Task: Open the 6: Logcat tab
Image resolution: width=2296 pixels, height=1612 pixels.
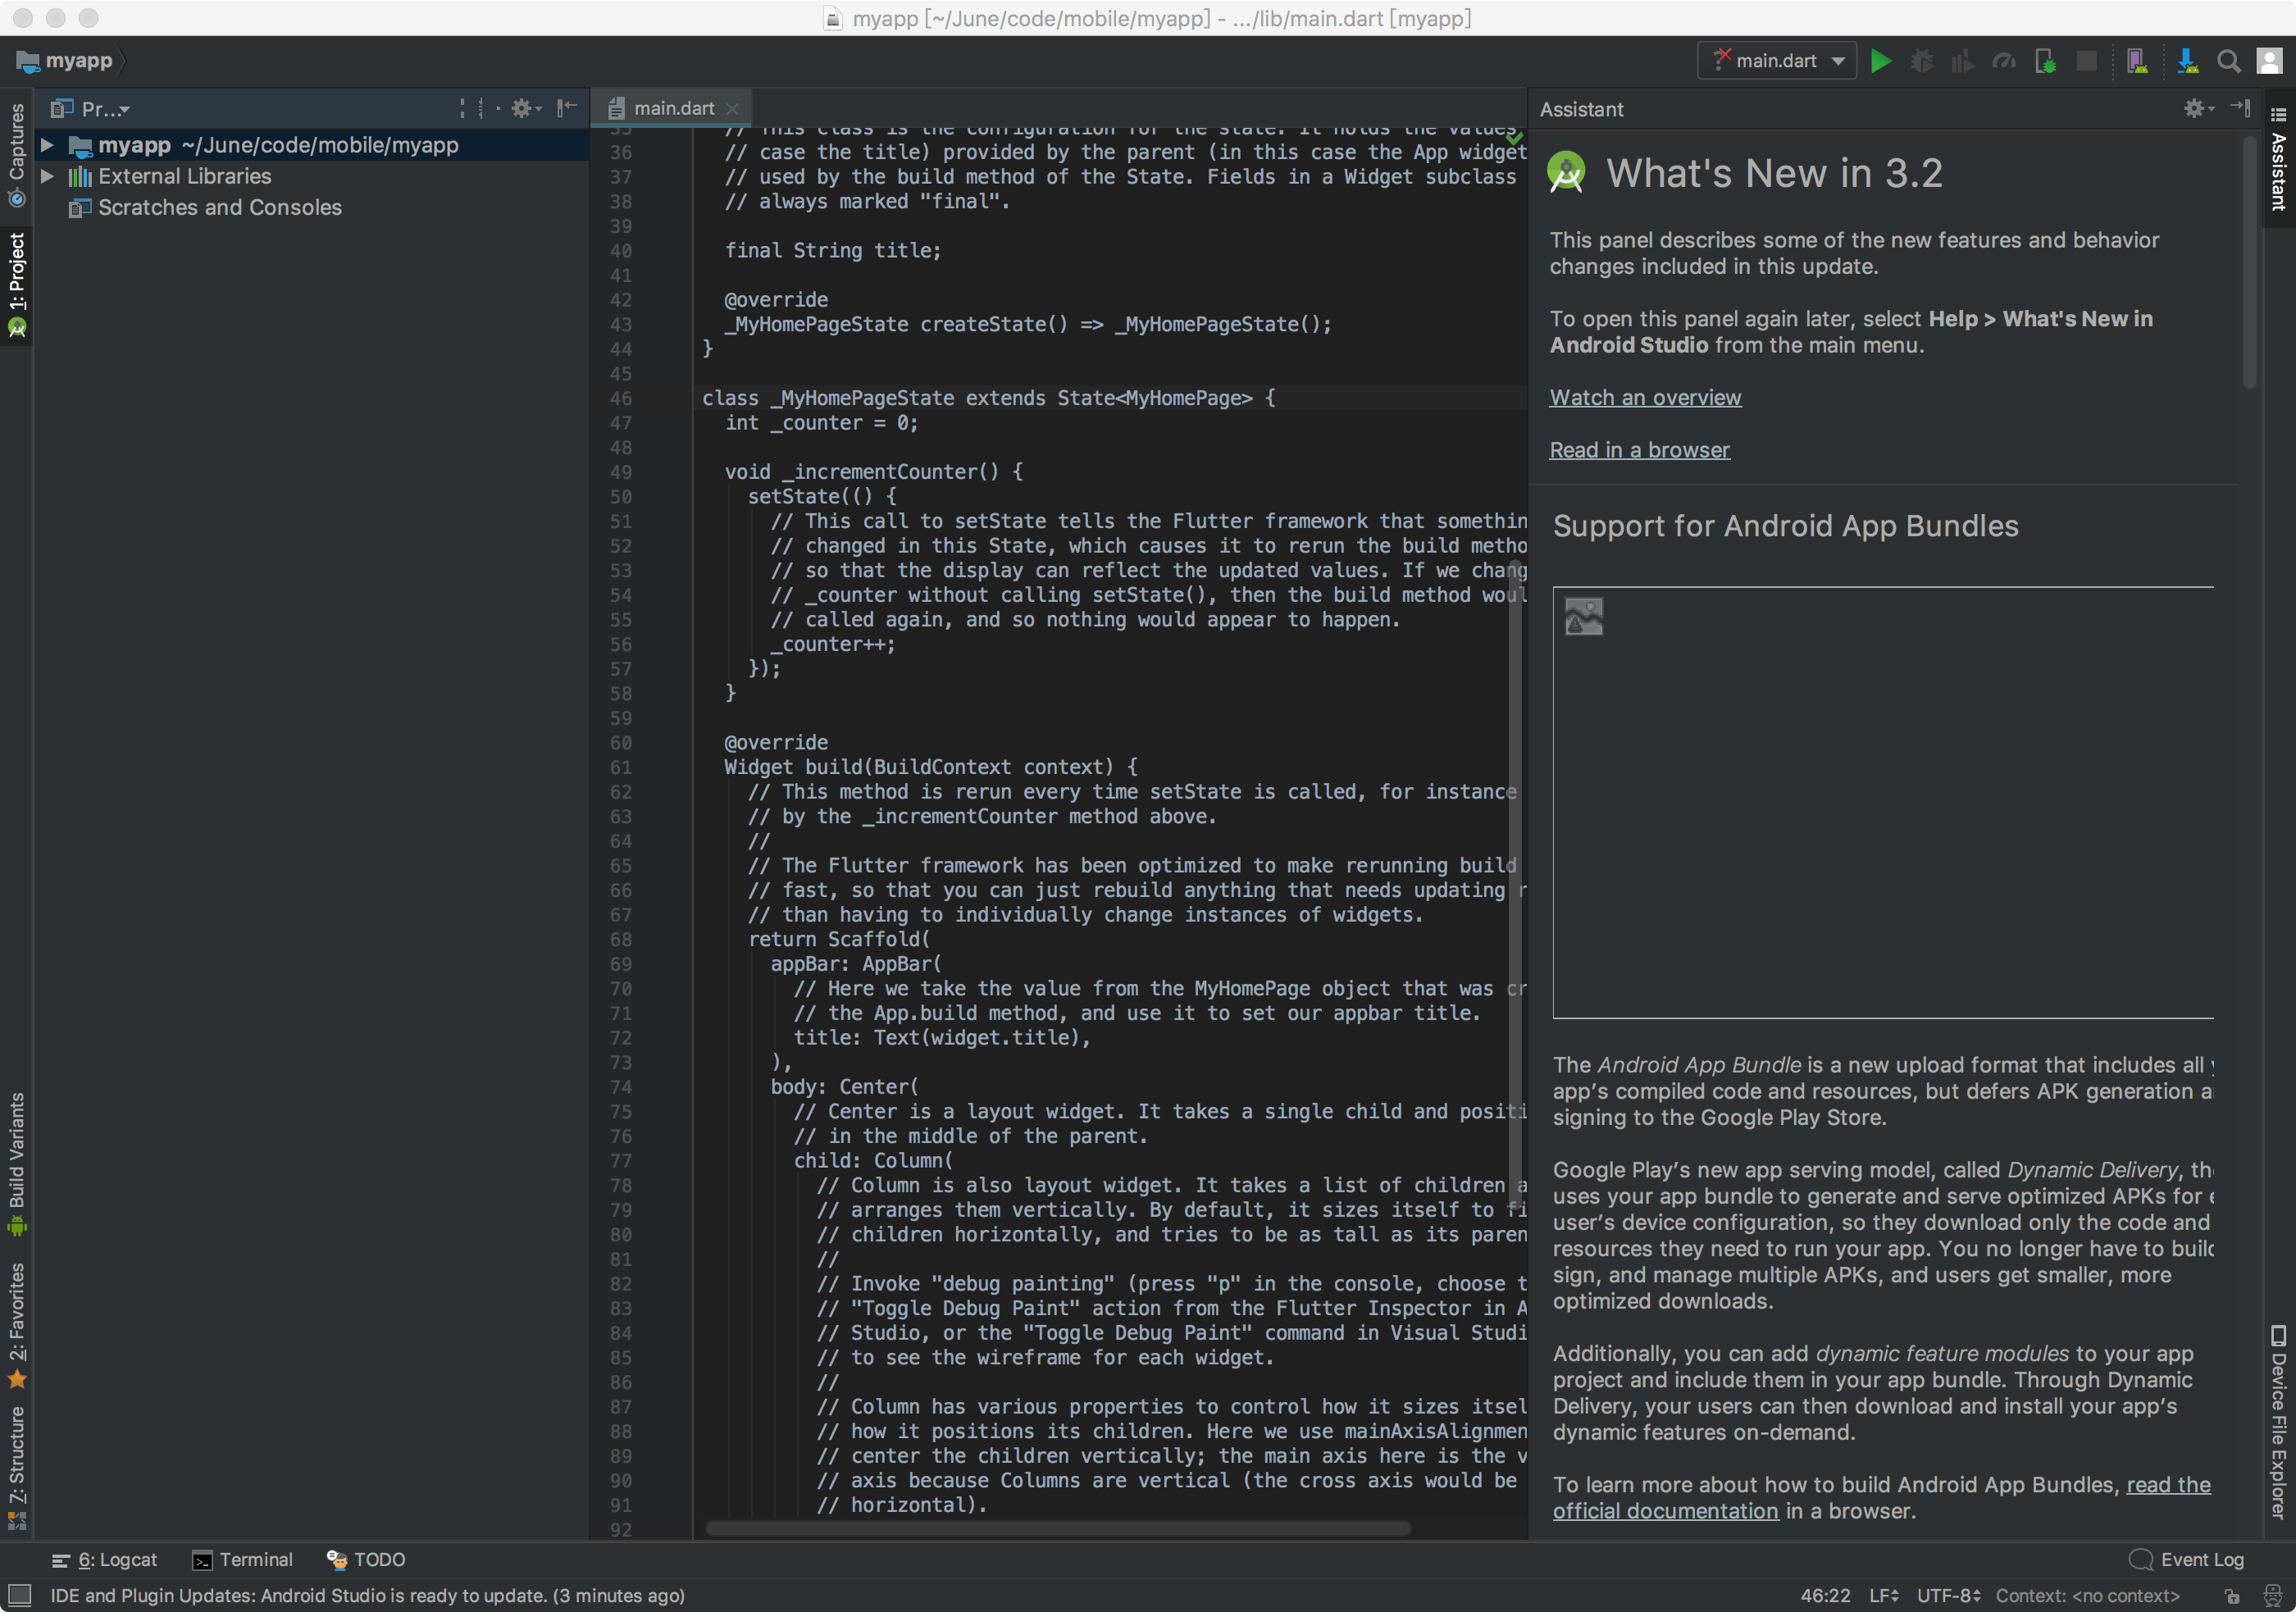Action: (x=105, y=1559)
